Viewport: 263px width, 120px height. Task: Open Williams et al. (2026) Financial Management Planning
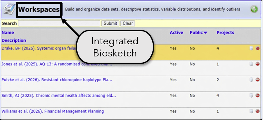(x=53, y=111)
